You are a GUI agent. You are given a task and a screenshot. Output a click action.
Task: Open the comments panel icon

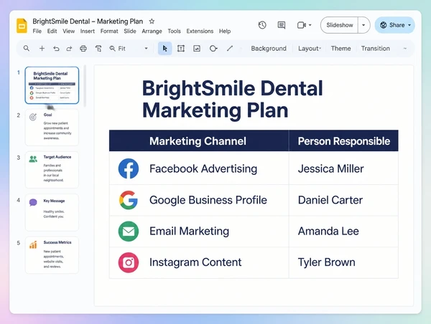[282, 25]
